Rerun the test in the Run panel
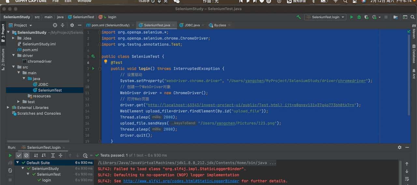 (10, 155)
